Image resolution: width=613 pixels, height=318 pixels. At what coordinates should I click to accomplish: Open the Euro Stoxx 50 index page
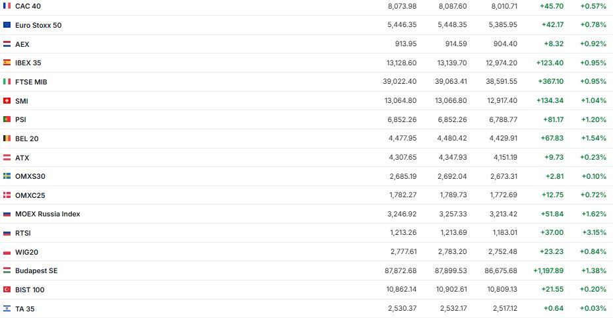(x=38, y=25)
